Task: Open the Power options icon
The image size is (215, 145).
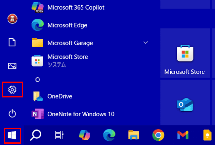Action: coord(12,113)
